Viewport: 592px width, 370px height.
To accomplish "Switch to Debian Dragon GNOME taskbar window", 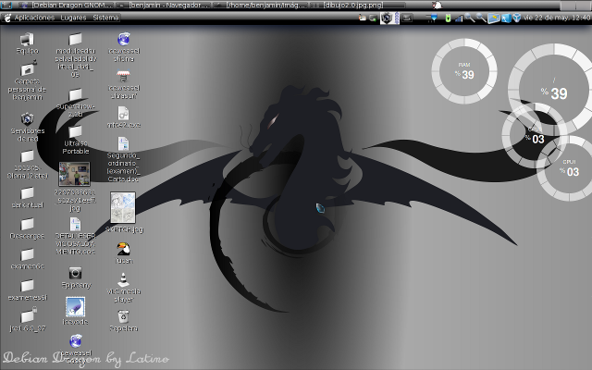I will (x=67, y=5).
